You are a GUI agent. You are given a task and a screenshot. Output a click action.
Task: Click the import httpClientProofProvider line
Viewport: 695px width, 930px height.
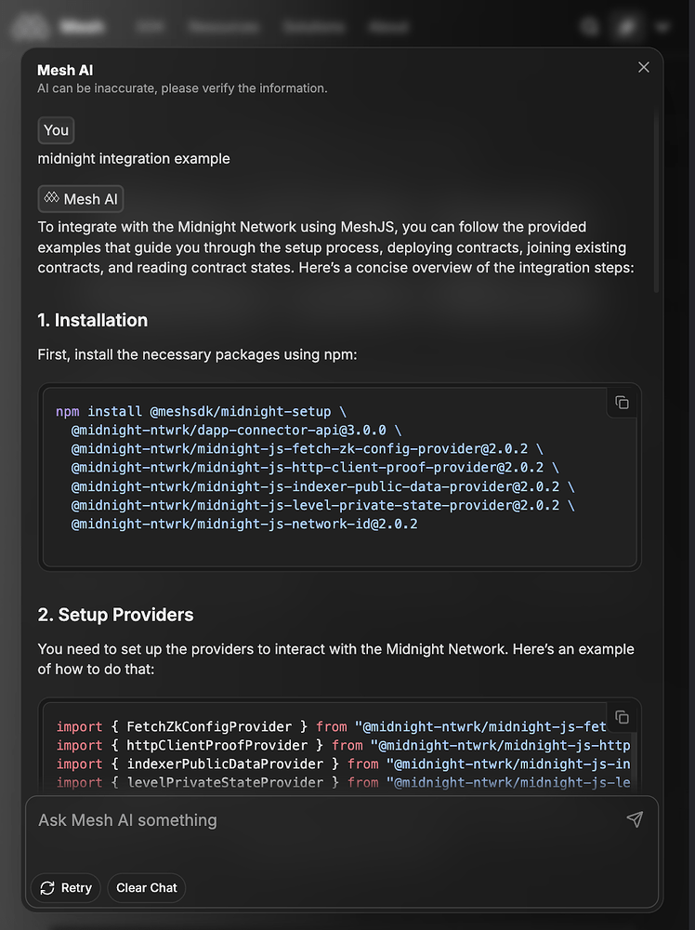343,745
